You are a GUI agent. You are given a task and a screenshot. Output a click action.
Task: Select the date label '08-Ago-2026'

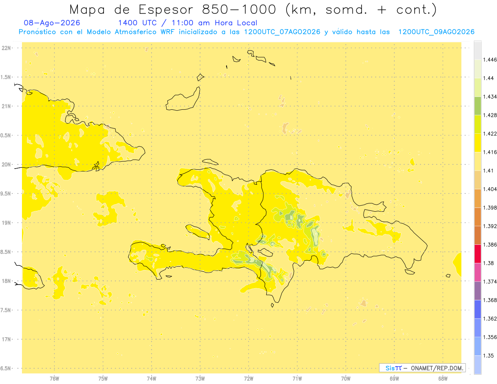[52, 23]
